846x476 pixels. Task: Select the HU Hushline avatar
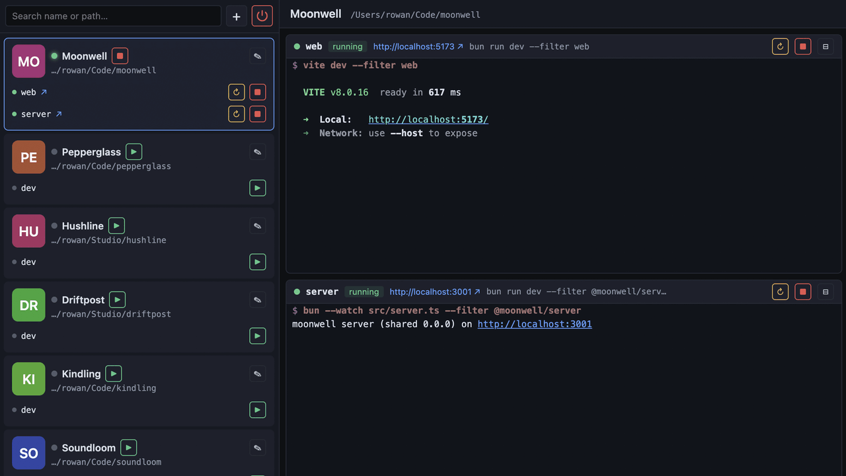[x=28, y=231]
